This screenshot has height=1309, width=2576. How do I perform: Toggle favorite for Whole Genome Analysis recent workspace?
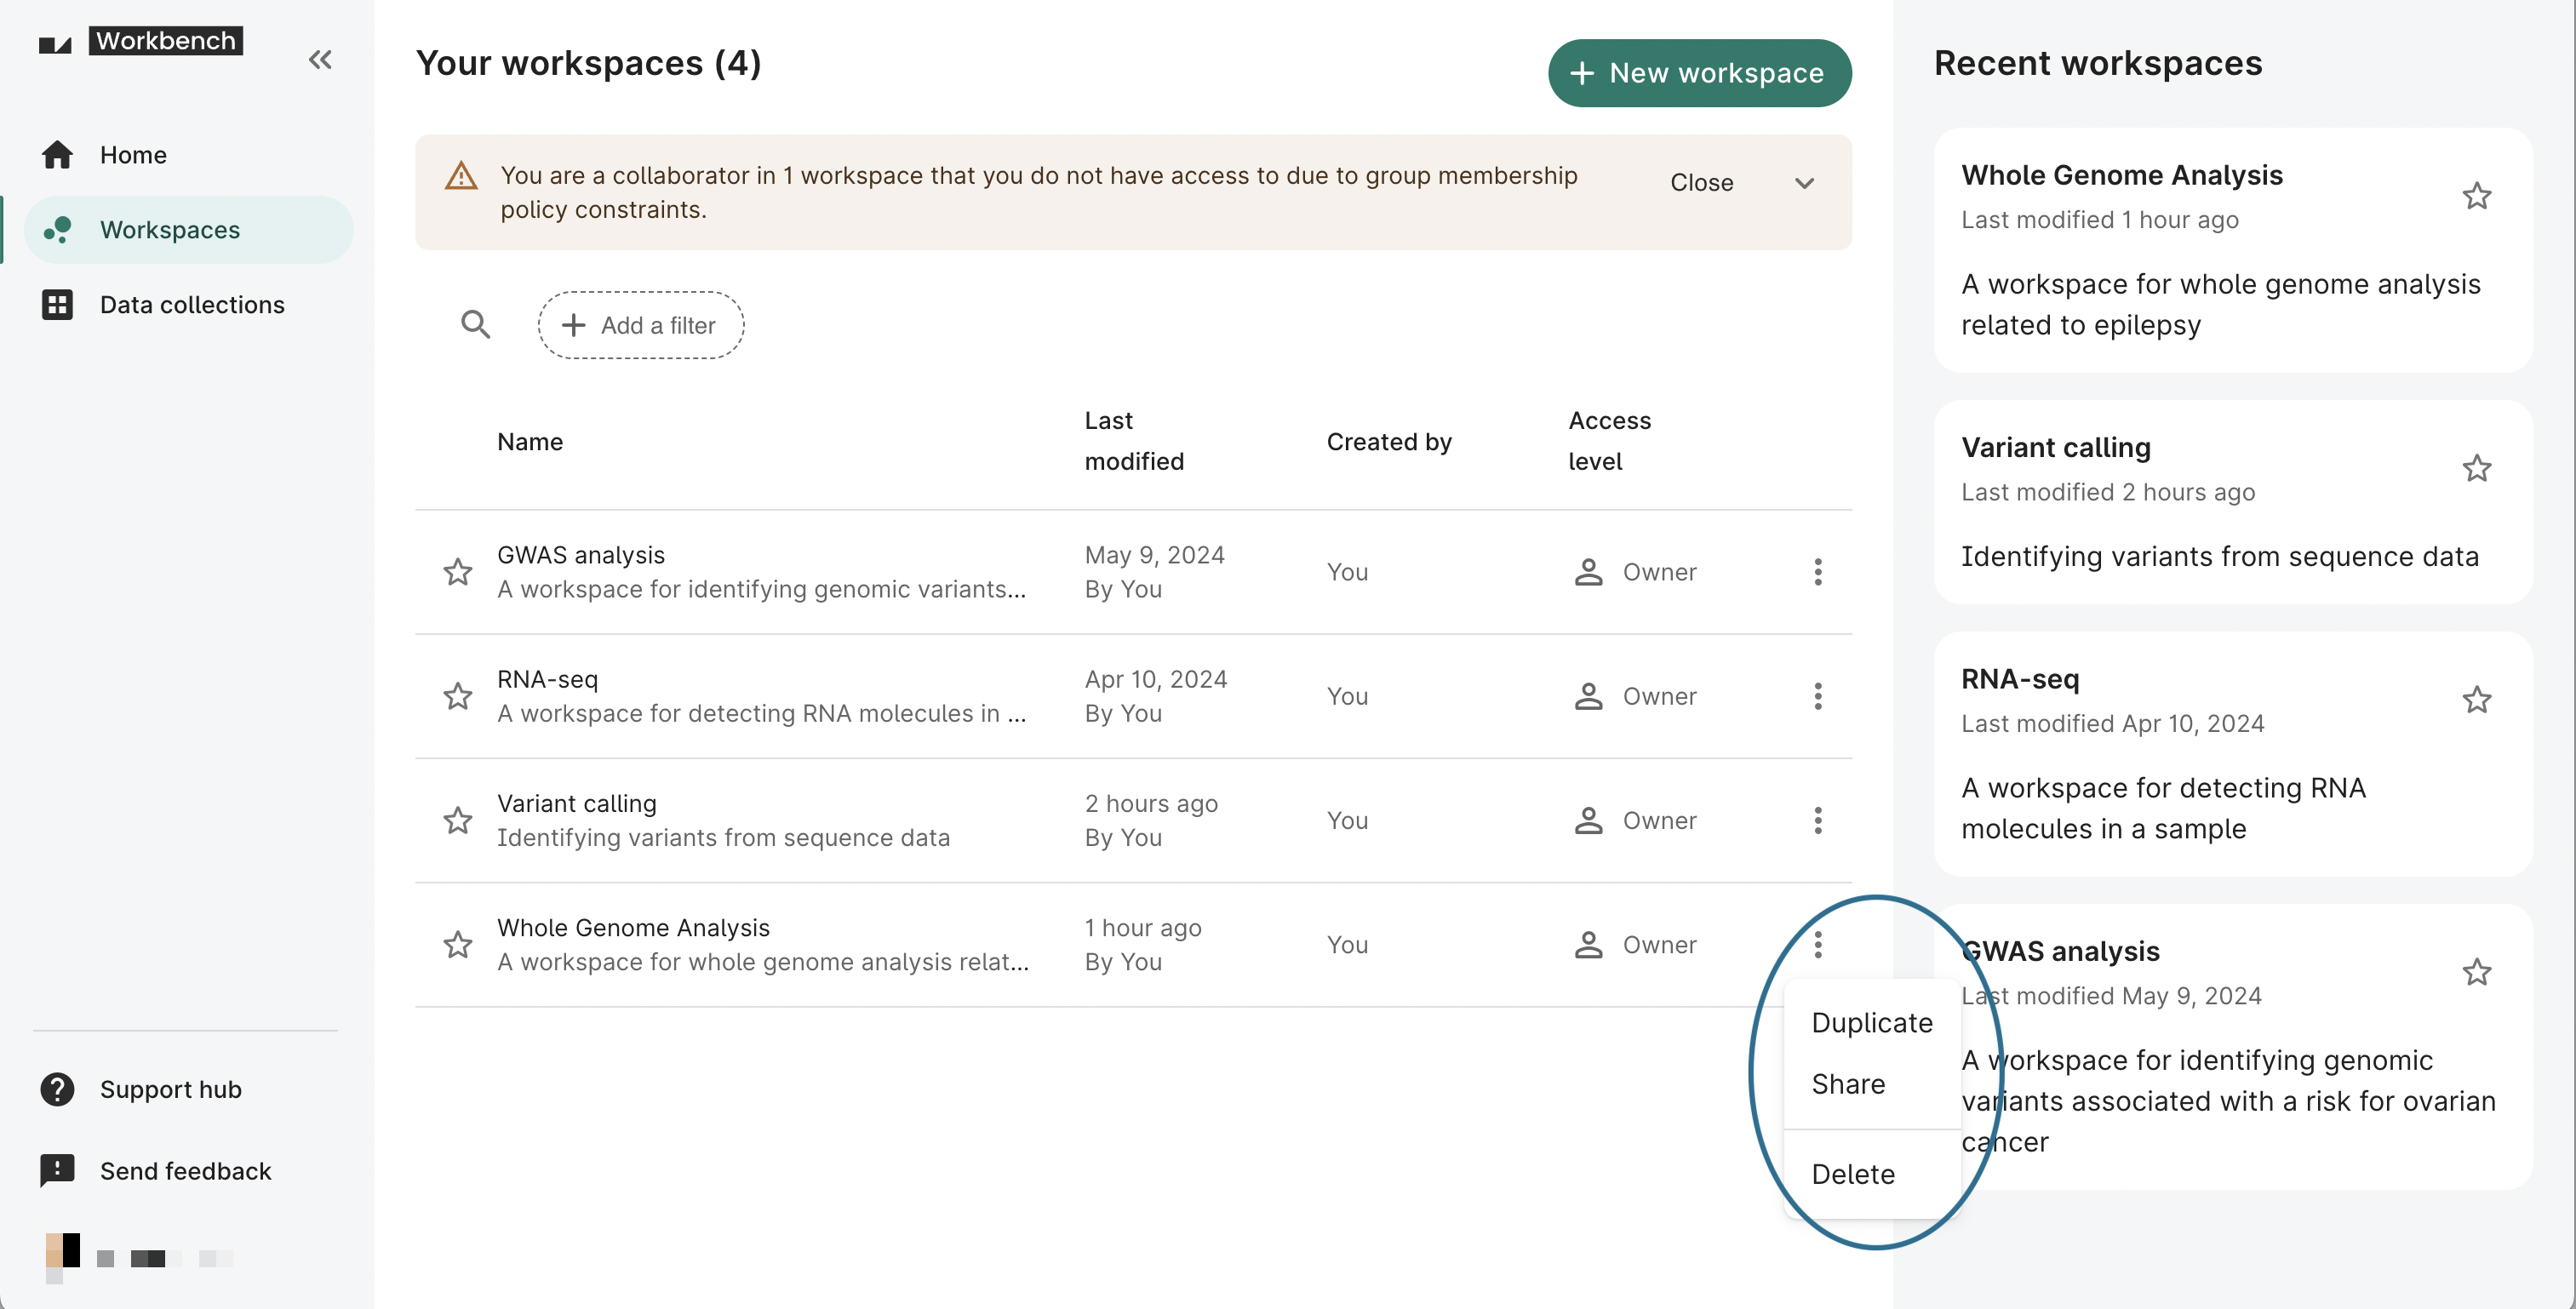(2477, 196)
